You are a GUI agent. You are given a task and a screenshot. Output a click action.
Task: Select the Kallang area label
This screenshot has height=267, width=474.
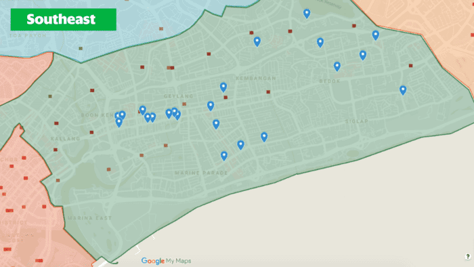[65, 139]
